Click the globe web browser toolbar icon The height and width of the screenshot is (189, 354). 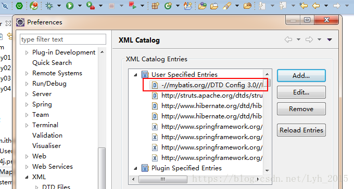pyautogui.click(x=34, y=5)
